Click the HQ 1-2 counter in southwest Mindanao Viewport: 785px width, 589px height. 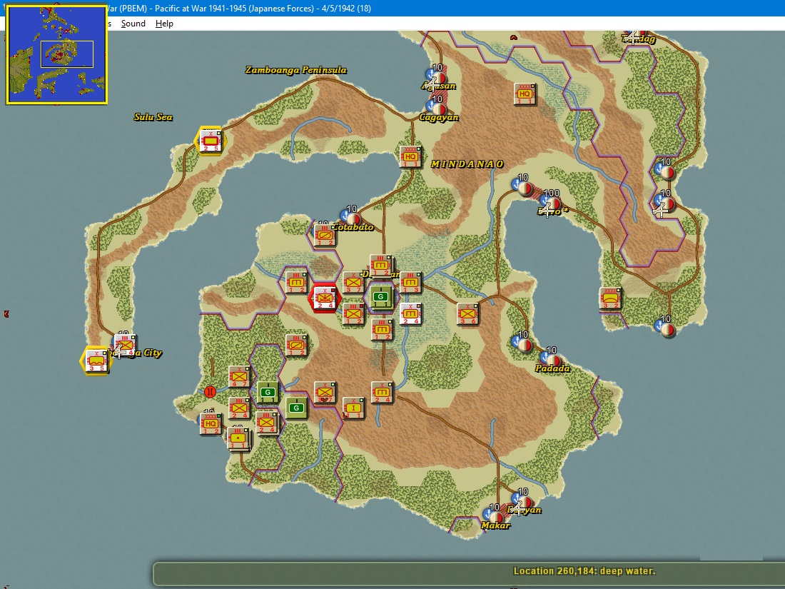[211, 423]
